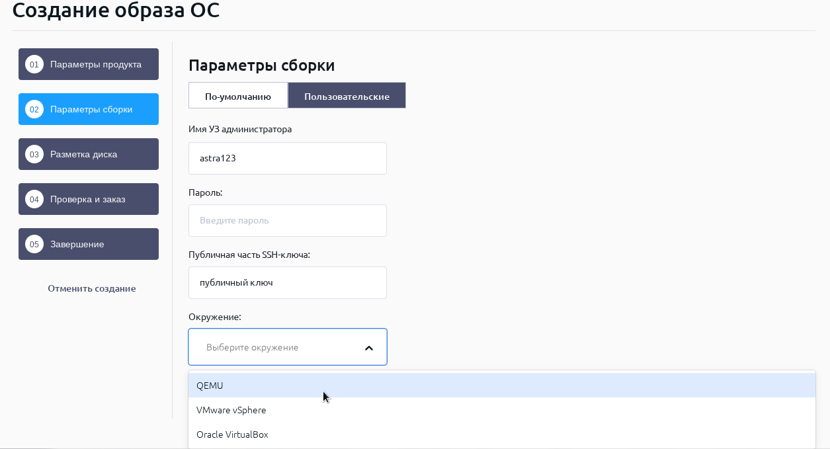Select the Пользовательские tab

pos(347,96)
